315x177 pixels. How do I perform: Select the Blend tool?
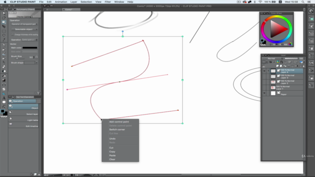pos(4,71)
